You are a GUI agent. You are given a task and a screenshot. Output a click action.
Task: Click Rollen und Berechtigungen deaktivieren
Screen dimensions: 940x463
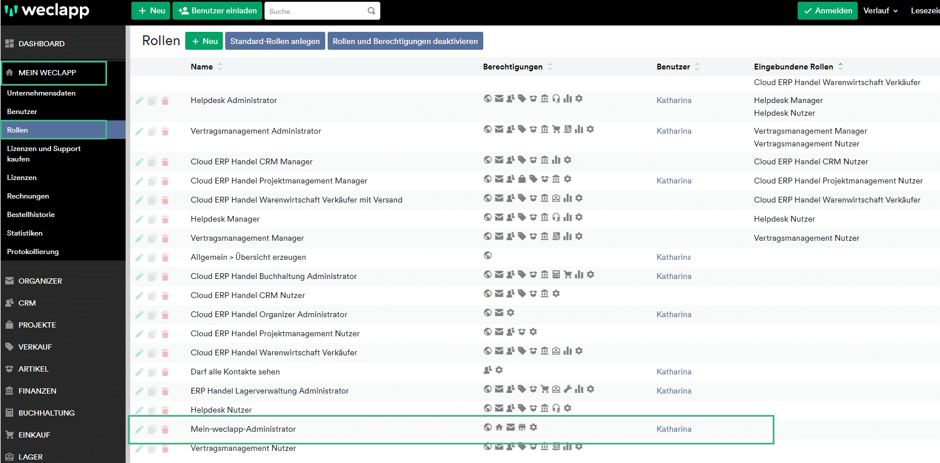click(405, 41)
